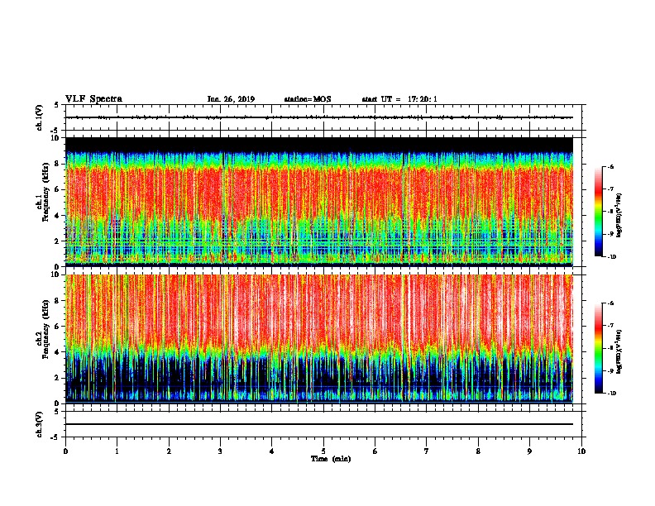Click the ch.1 spectrogram panel
655x506 pixels.
click(319, 202)
